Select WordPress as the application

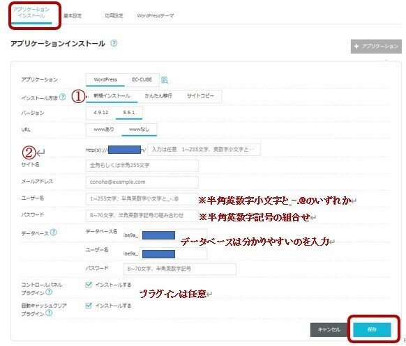[x=105, y=79]
